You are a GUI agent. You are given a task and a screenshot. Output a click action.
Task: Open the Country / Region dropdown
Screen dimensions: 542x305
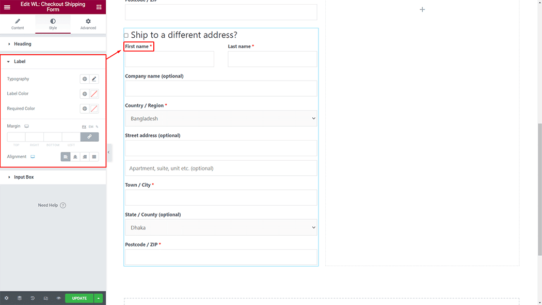(x=221, y=118)
